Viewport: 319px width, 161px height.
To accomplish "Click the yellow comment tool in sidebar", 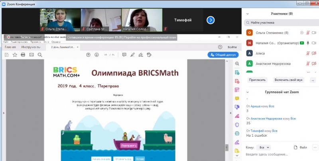I will pyautogui.click(x=237, y=98).
